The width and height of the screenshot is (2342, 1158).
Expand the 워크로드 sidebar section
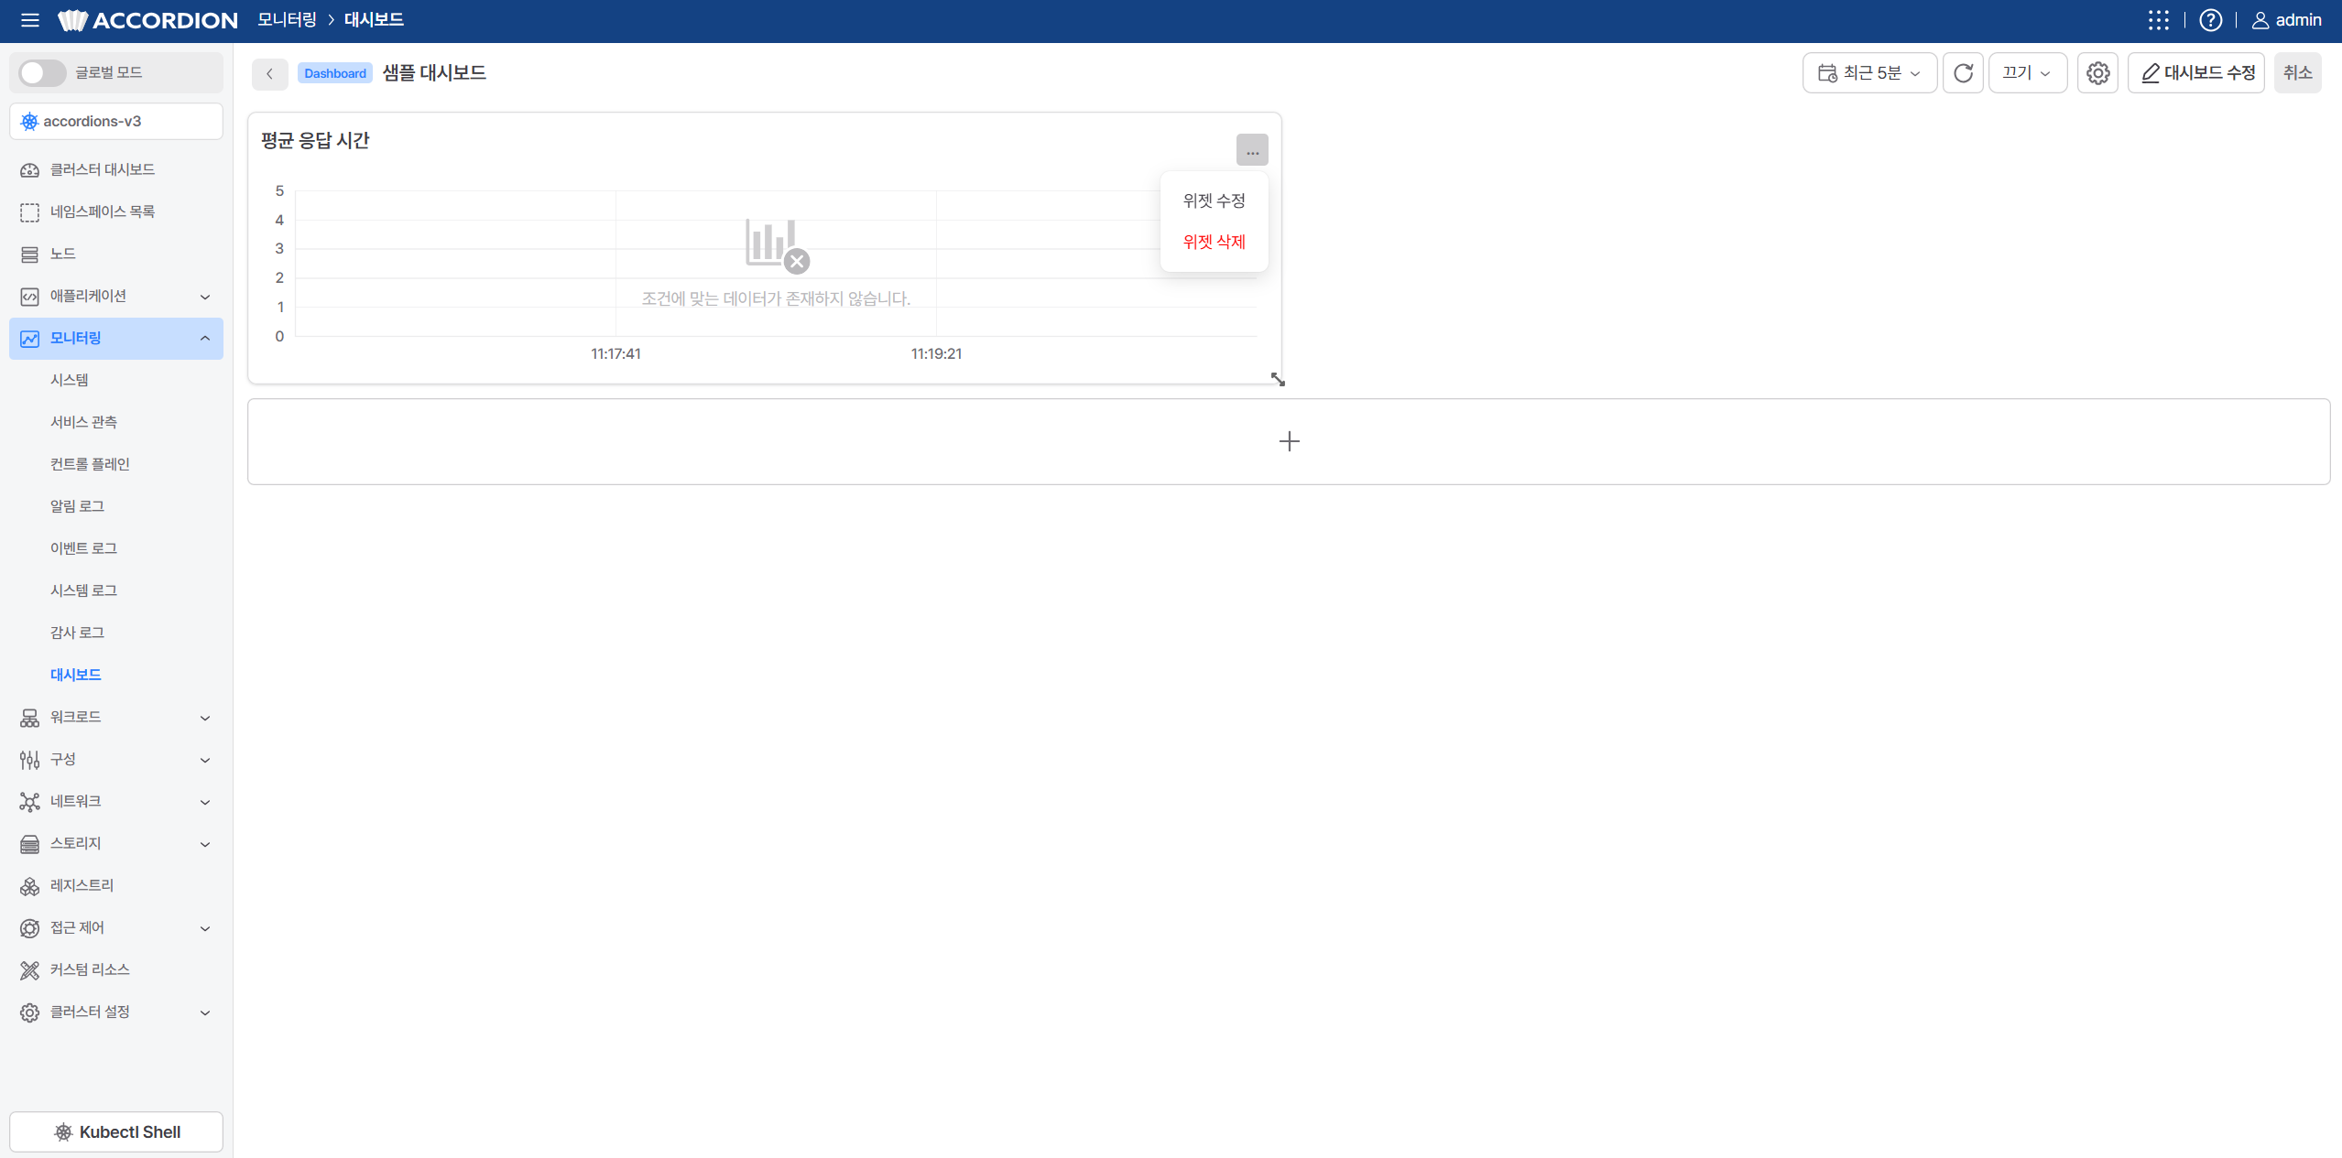[116, 717]
